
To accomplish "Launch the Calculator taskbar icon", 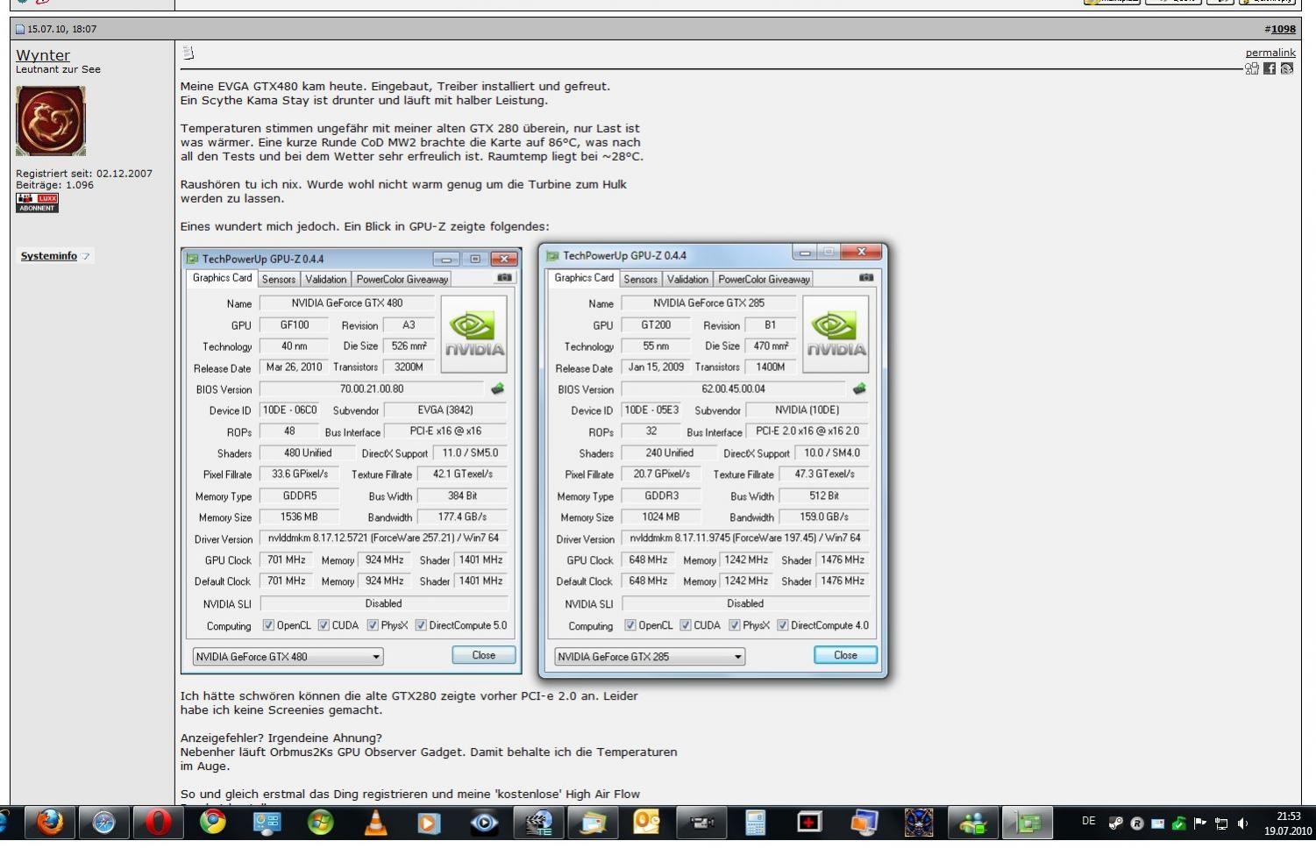I will pyautogui.click(x=755, y=823).
